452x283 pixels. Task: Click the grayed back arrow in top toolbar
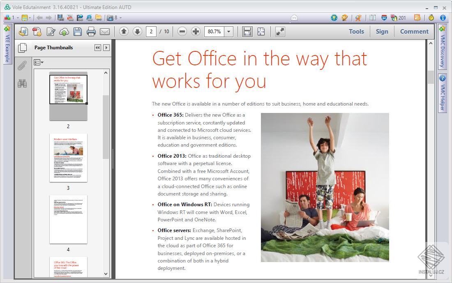pyautogui.click(x=39, y=18)
